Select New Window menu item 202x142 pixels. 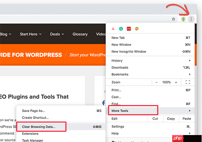coord(150,45)
